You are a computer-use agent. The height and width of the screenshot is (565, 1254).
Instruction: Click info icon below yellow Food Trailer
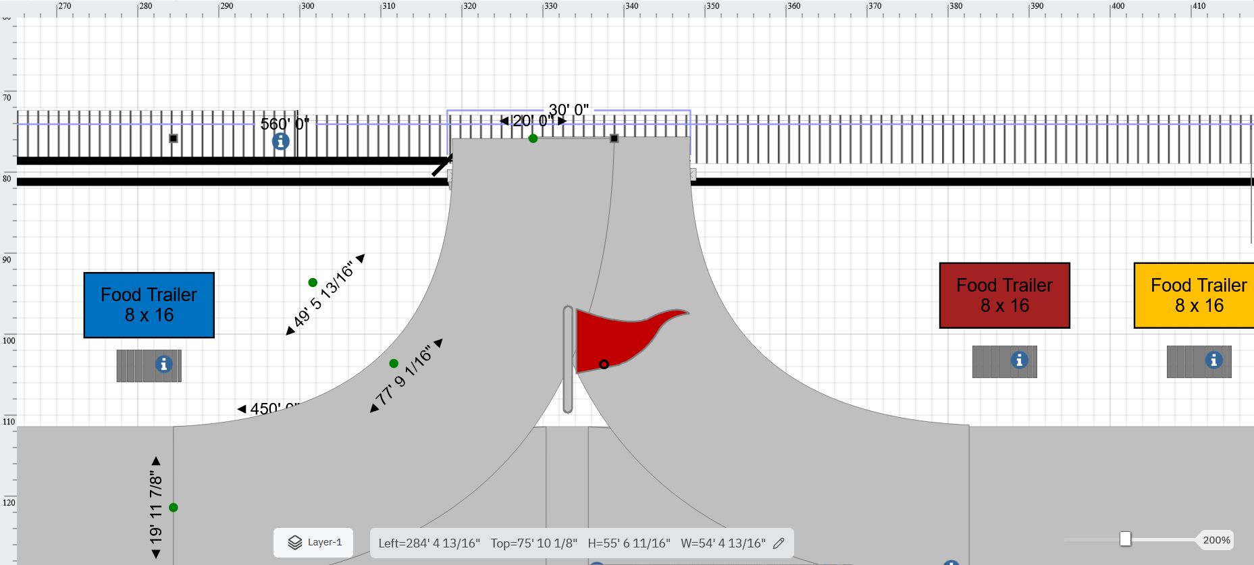click(x=1213, y=360)
